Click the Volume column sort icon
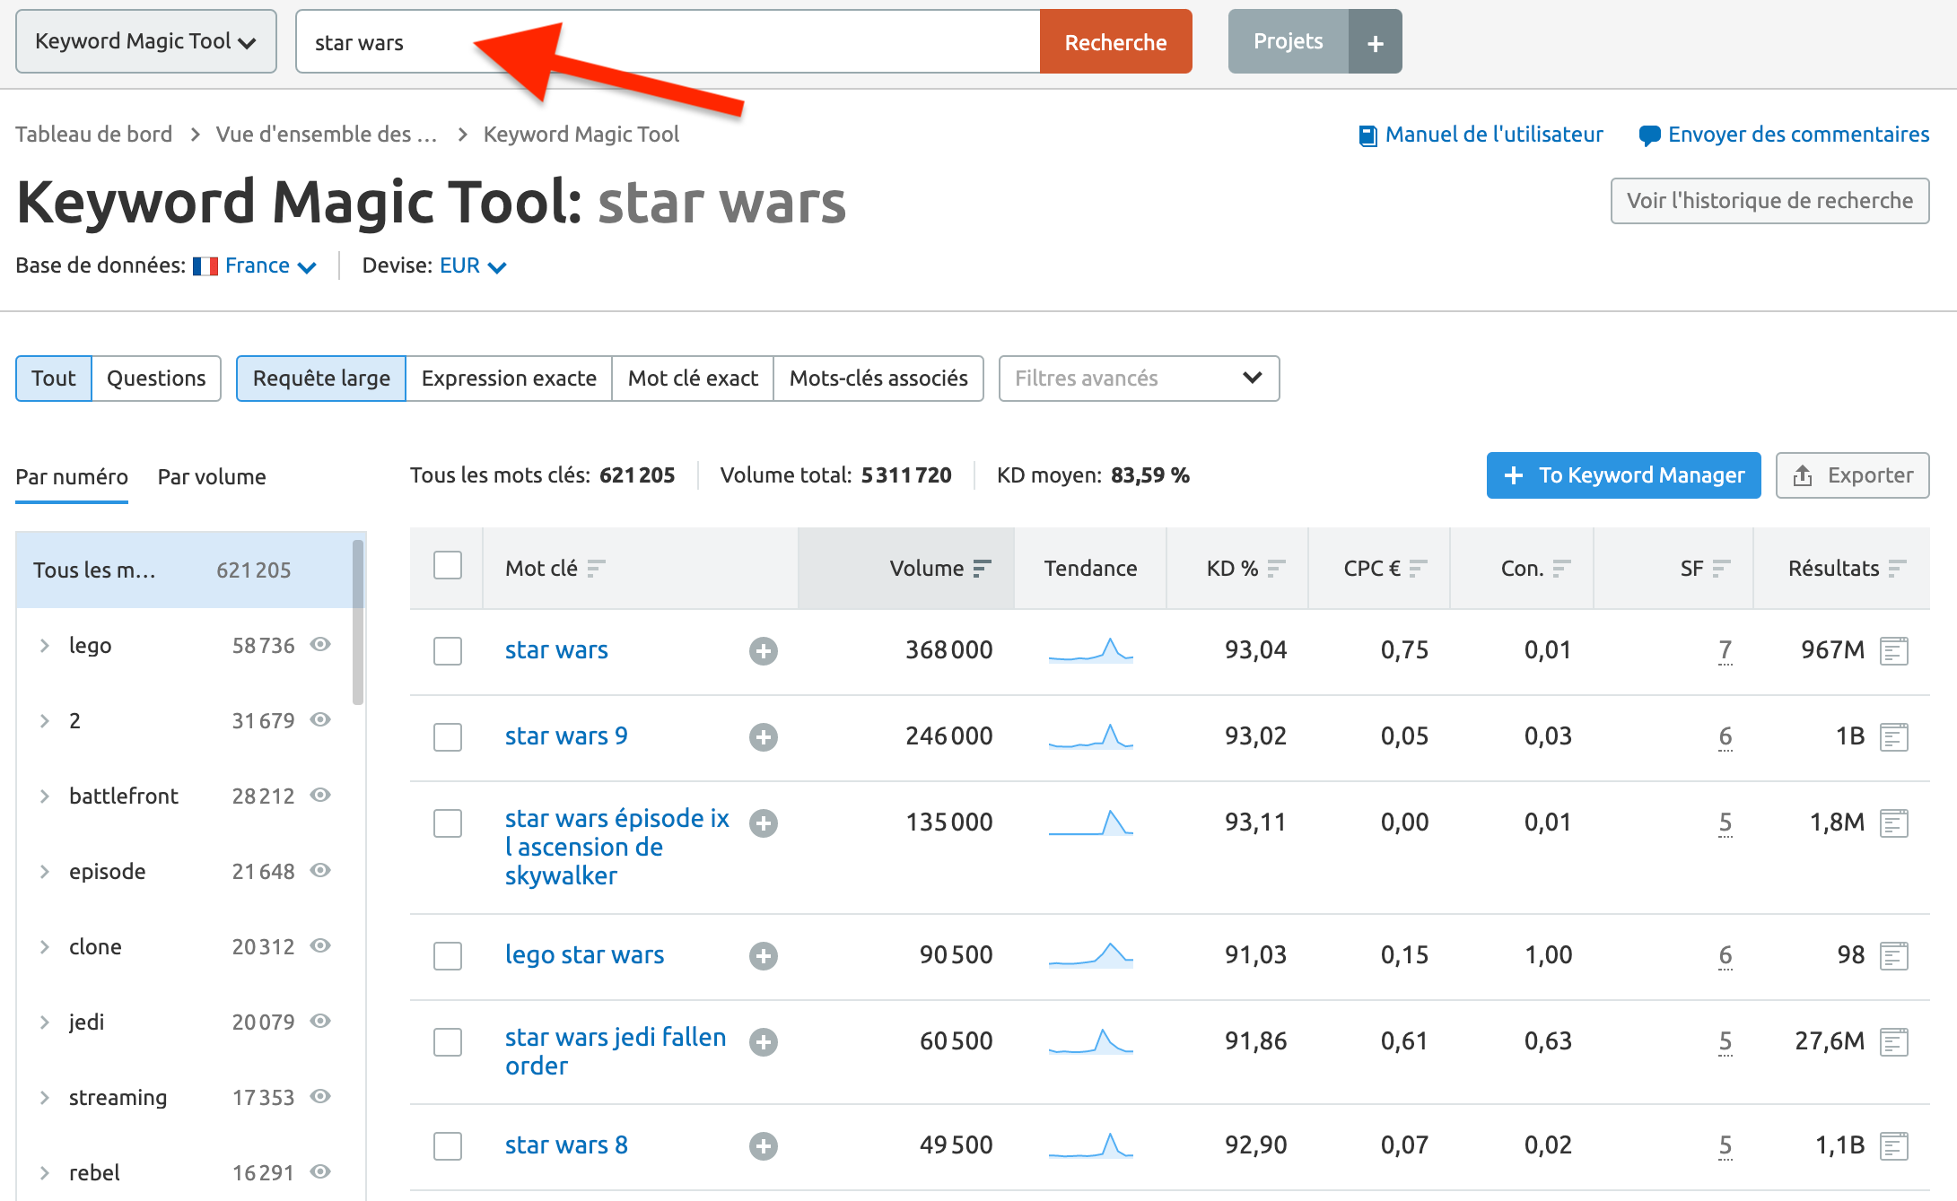The height and width of the screenshot is (1201, 1957). [982, 568]
